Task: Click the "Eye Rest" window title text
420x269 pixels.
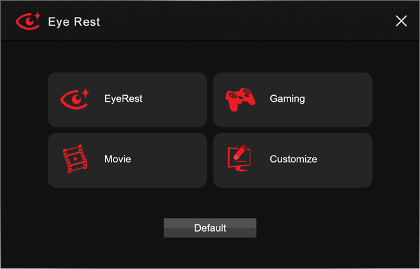Action: 74,22
